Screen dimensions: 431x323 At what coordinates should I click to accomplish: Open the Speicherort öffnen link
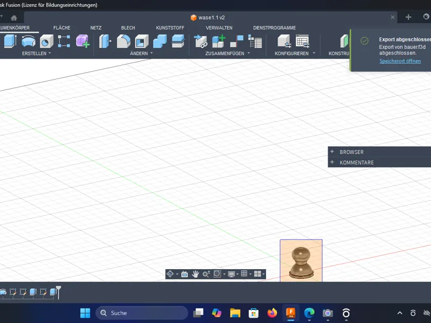coord(400,61)
